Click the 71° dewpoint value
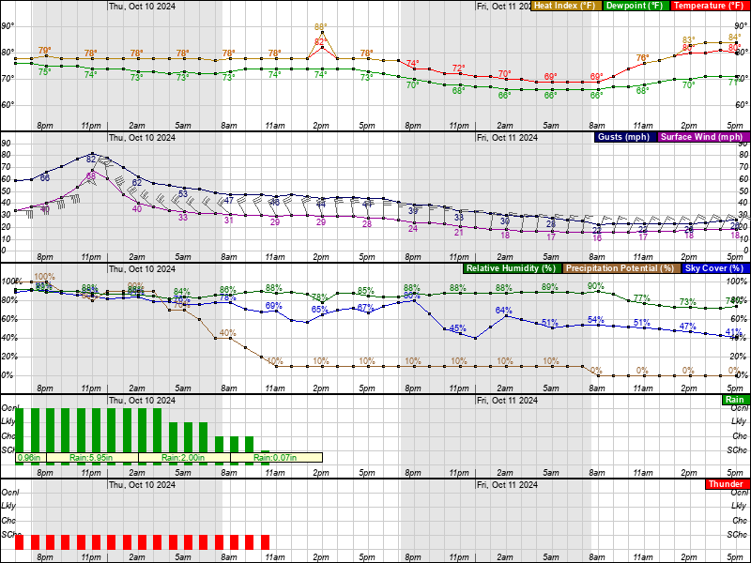The image size is (751, 563). coord(734,83)
